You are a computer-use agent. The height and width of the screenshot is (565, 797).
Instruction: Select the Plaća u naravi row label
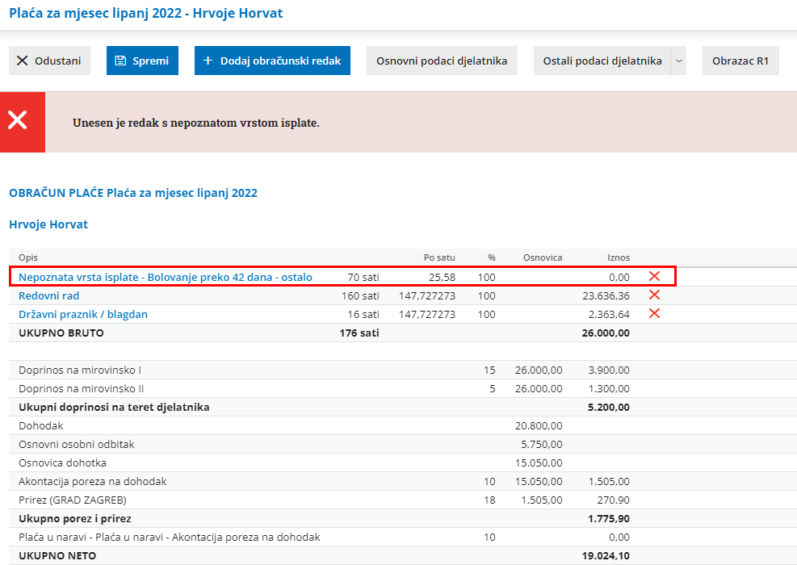pyautogui.click(x=170, y=537)
